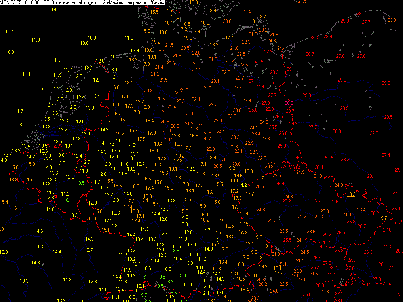Viewport: 403px width, 302px height.
Task: Select the '18:00 UTC' time in header
Action: tap(39, 2)
